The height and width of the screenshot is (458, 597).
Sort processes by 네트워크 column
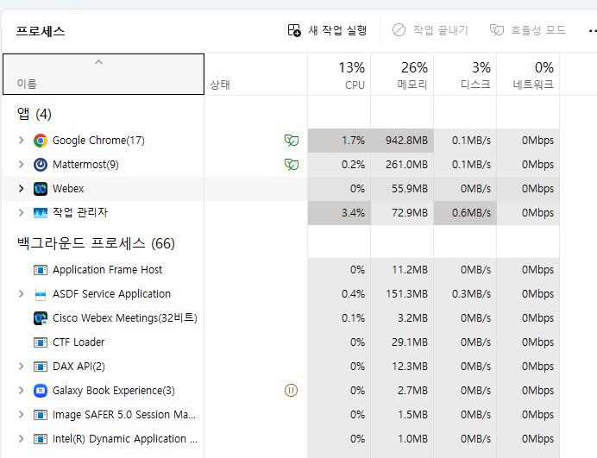[528, 74]
